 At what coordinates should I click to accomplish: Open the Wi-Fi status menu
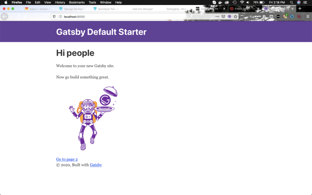point(242,2)
